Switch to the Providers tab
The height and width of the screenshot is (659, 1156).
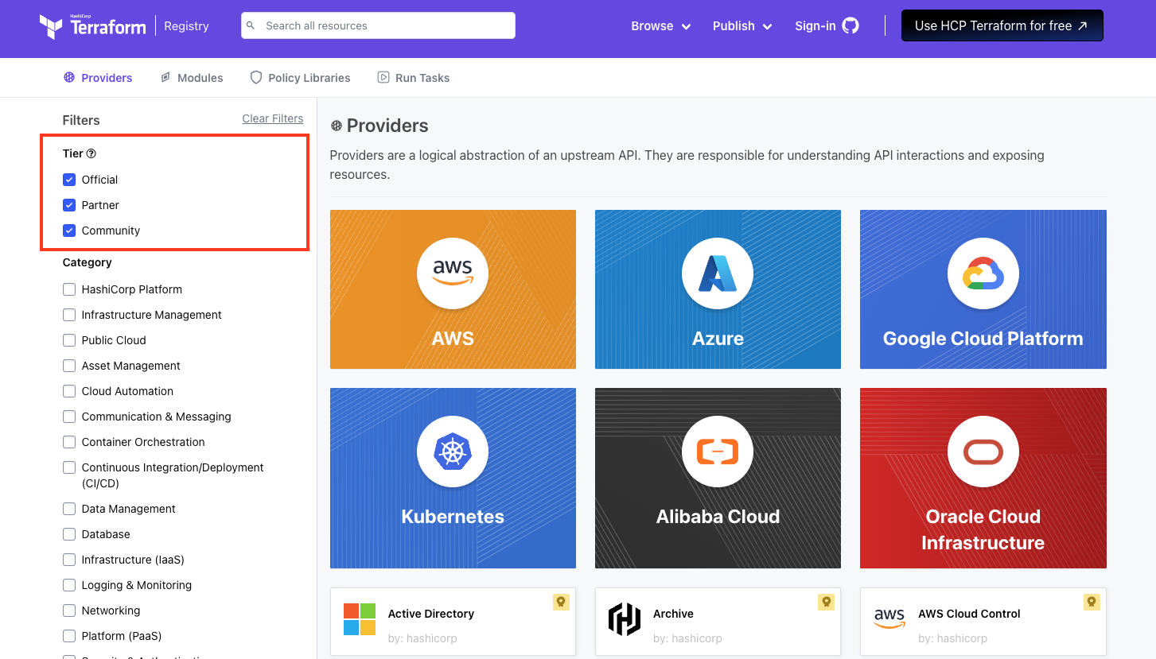pyautogui.click(x=98, y=78)
